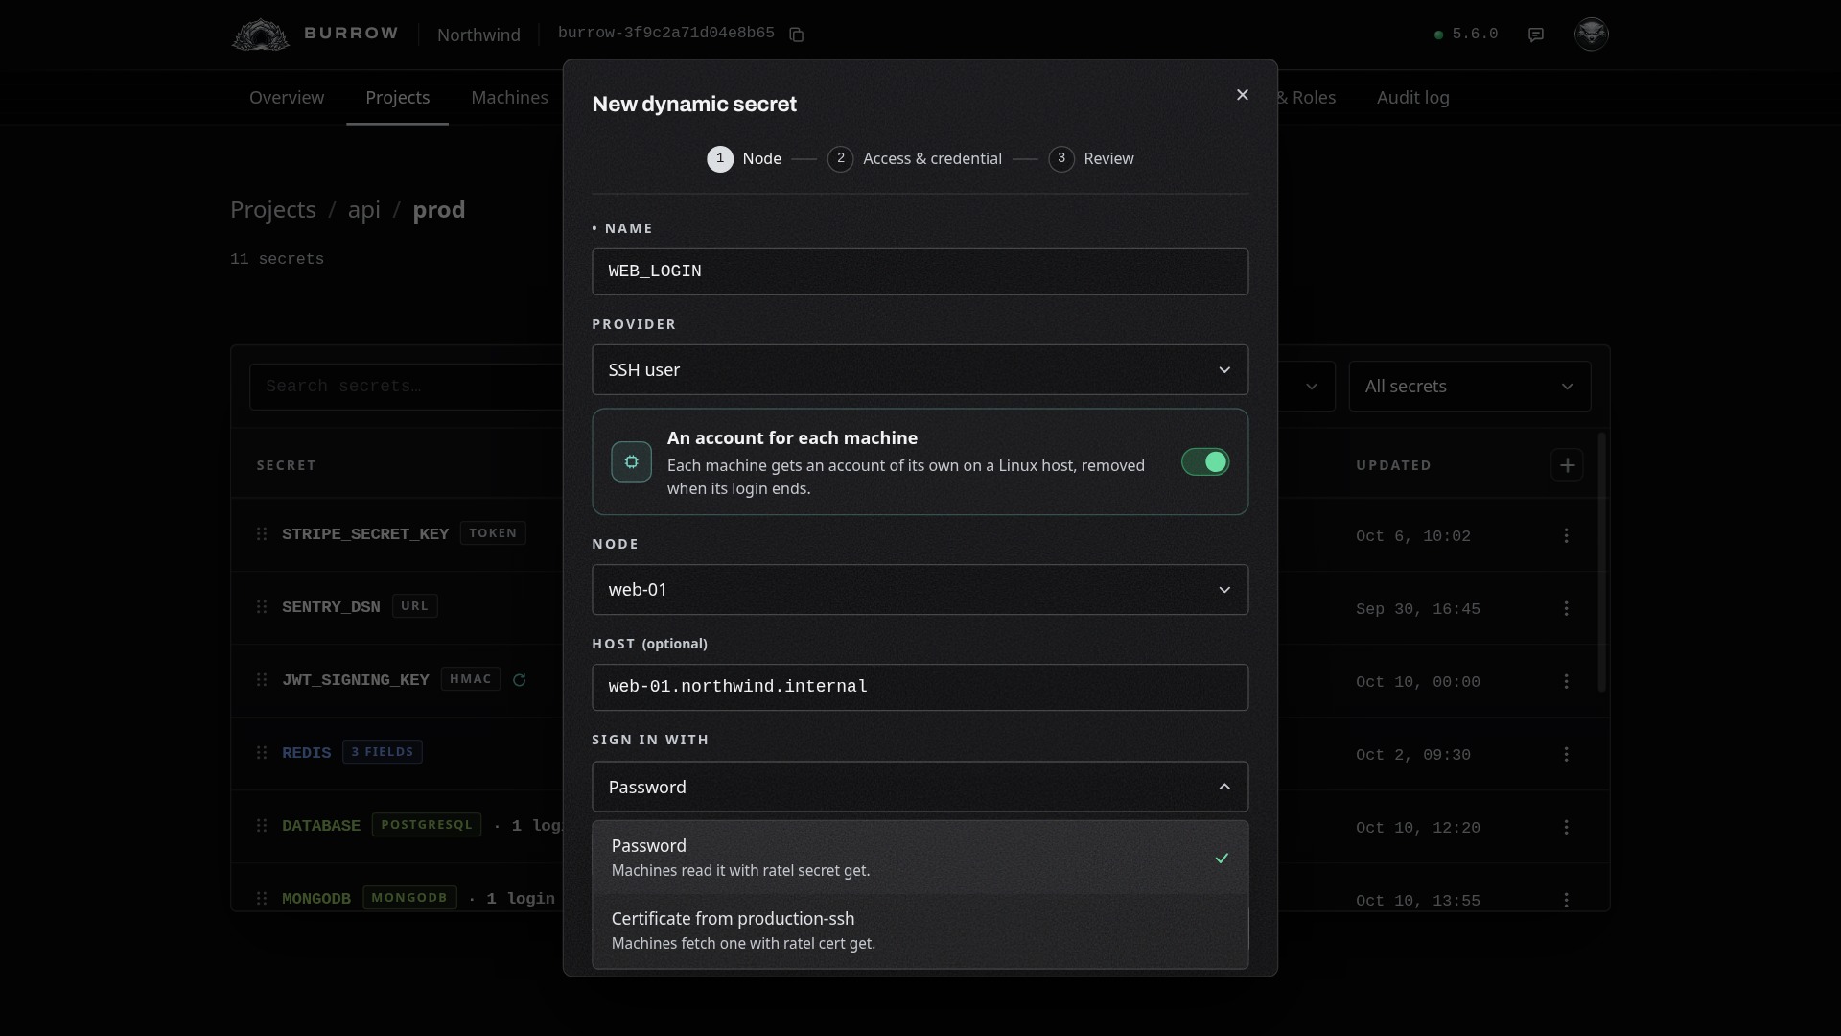1841x1036 pixels.
Task: Open the user avatar menu
Action: pos(1592,34)
